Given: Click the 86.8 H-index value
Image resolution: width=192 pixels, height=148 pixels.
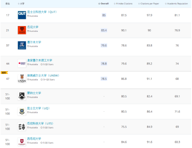Looking at the screenshot, I should (x=124, y=79).
